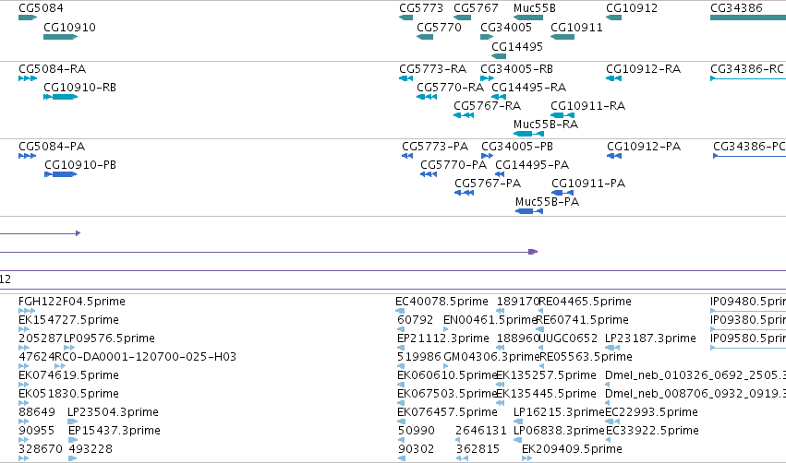The image size is (786, 463).
Task: Open the Muc55B-PA protein label
Action: point(547,202)
